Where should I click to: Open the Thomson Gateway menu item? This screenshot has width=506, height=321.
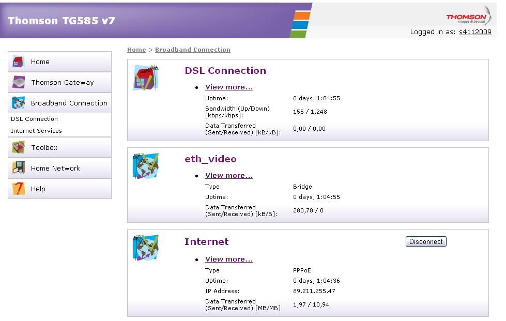[x=60, y=82]
